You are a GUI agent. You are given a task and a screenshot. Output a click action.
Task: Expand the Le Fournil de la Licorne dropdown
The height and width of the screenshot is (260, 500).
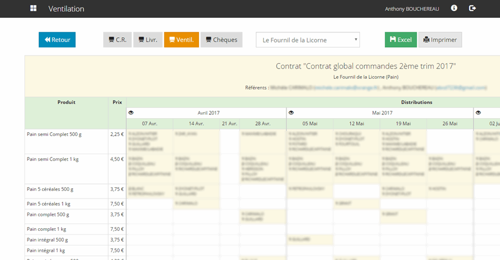308,40
